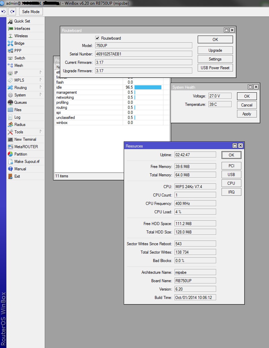Image resolution: width=269 pixels, height=348 pixels.
Task: Click the Board Name RB750UP field
Action: pos(195,280)
